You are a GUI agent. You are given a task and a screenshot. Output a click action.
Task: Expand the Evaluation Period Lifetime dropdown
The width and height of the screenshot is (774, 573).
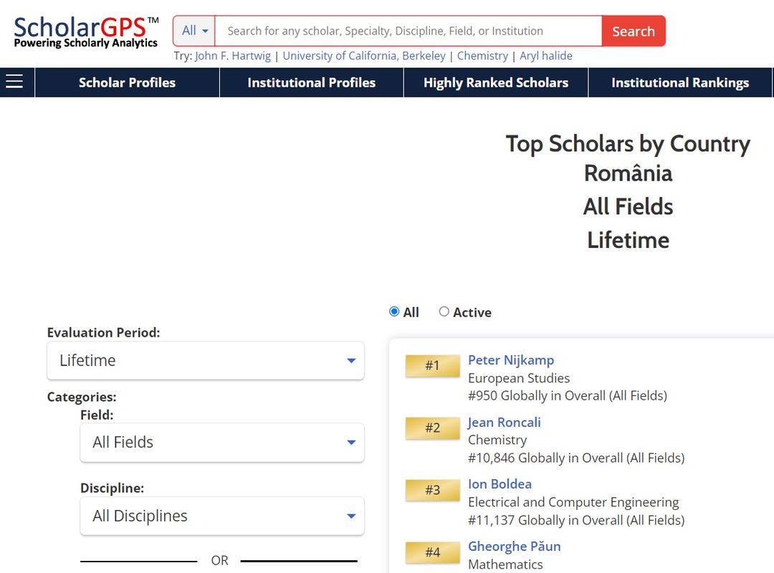[206, 360]
